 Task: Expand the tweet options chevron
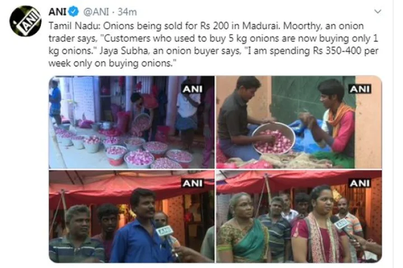pos(378,12)
